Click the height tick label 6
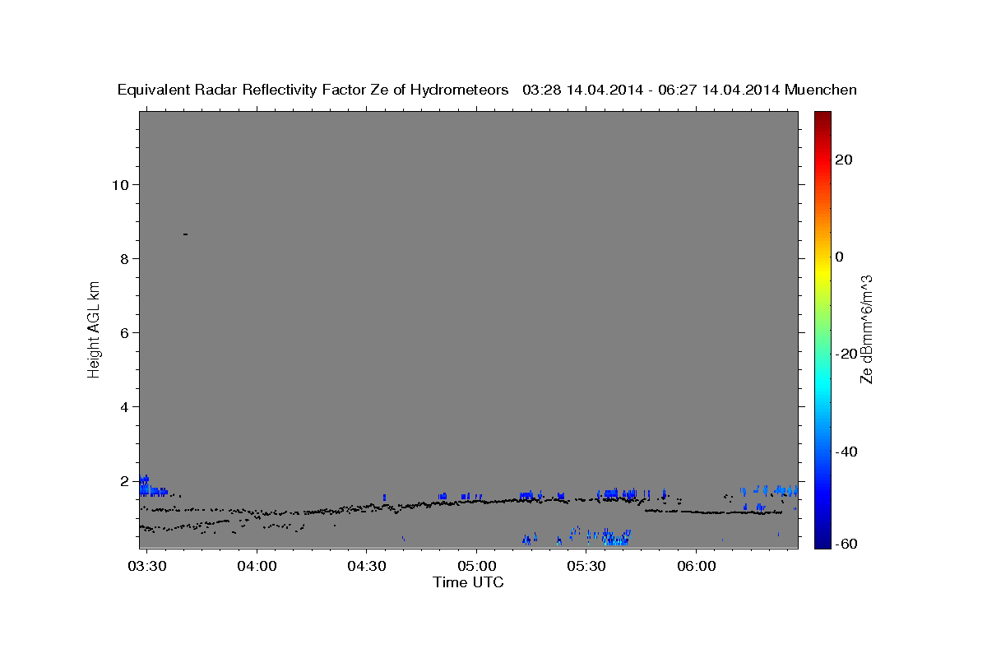Image resolution: width=987 pixels, height=658 pixels. [x=123, y=332]
